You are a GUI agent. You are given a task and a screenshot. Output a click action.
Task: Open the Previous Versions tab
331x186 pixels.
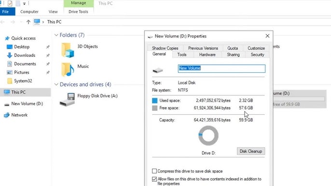[x=203, y=48]
